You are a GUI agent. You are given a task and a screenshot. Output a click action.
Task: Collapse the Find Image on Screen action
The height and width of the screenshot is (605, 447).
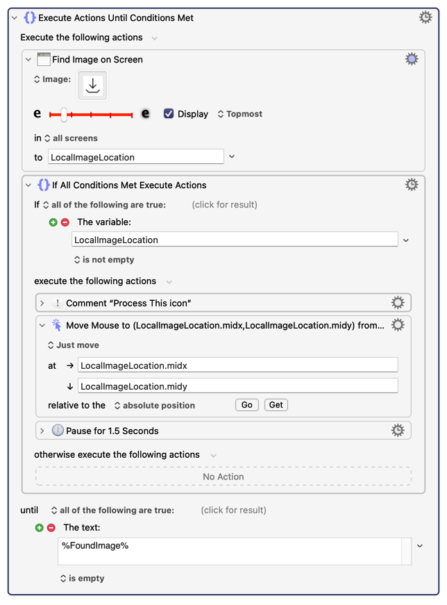28,60
